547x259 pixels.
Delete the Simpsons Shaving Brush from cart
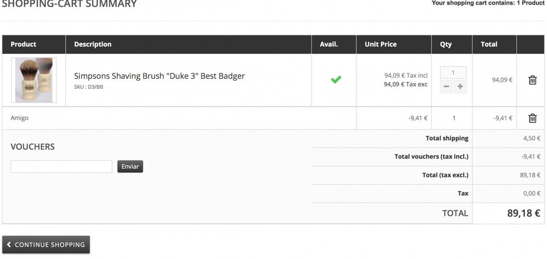point(532,80)
